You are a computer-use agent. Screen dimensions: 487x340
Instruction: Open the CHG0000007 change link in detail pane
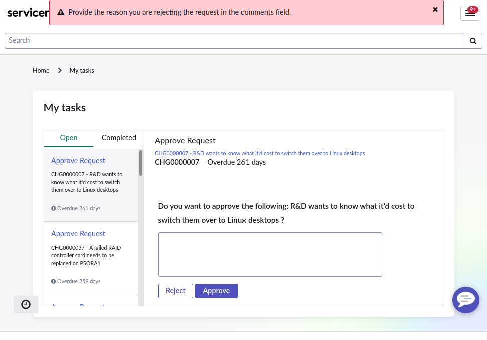click(x=260, y=153)
